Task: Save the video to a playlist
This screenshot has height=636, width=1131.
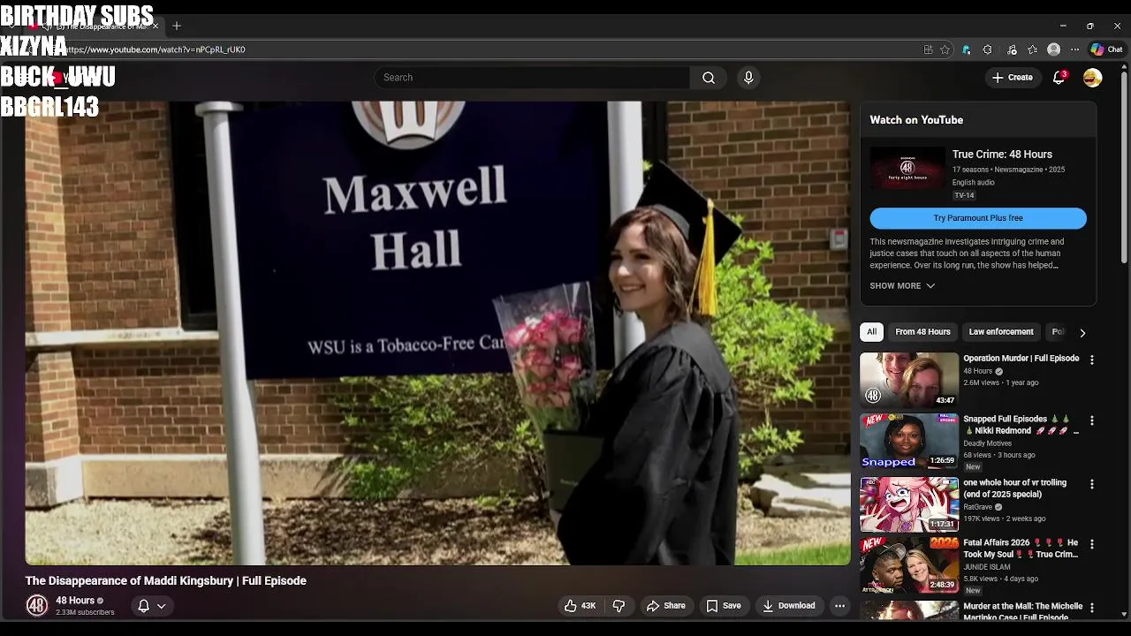Action: (723, 606)
